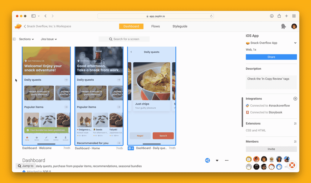The height and width of the screenshot is (183, 311).
Task: Click Dashboard section Jira/flow icon
Action: [207, 160]
